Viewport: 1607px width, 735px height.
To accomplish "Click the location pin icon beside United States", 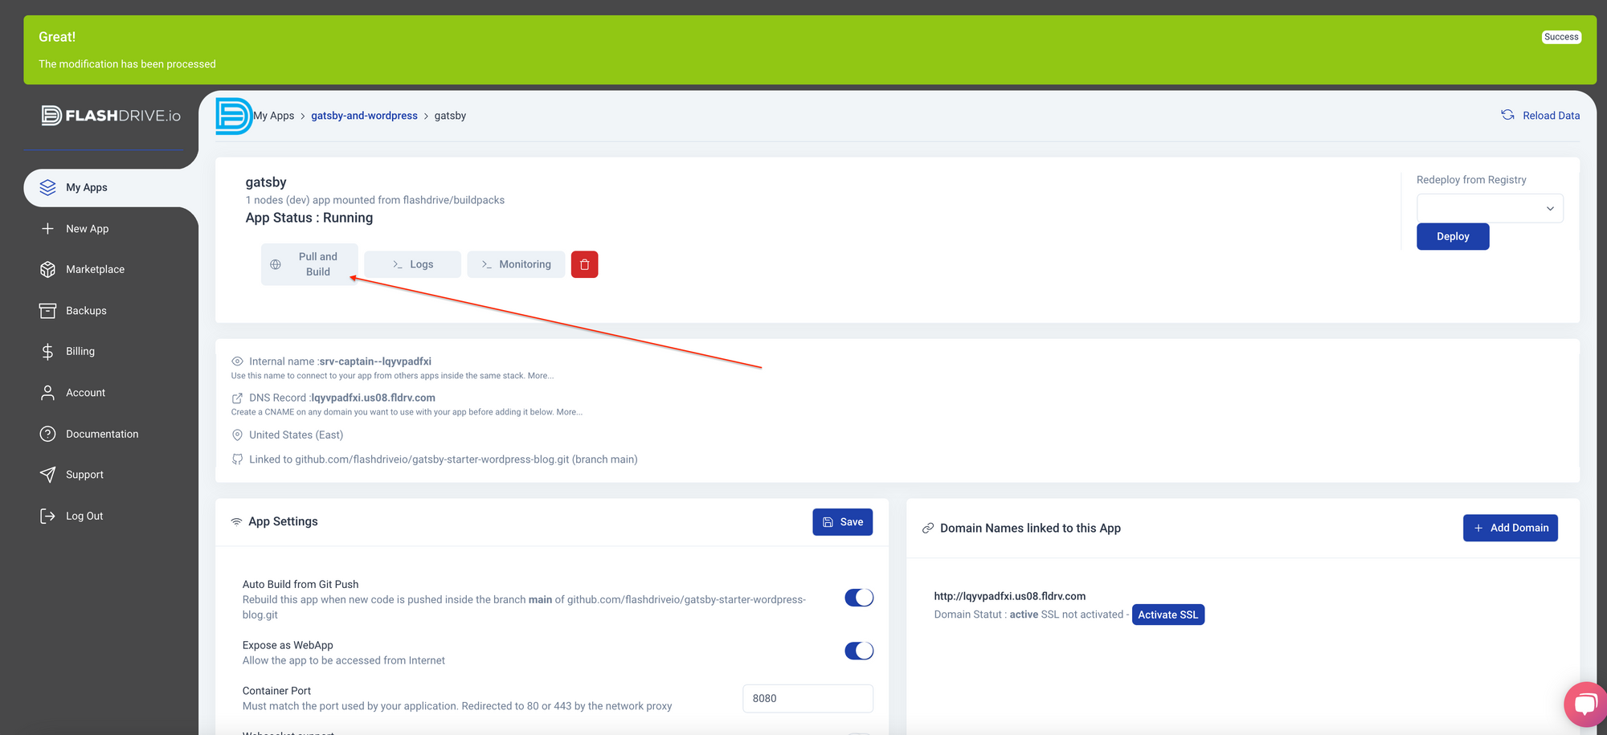I will (237, 435).
